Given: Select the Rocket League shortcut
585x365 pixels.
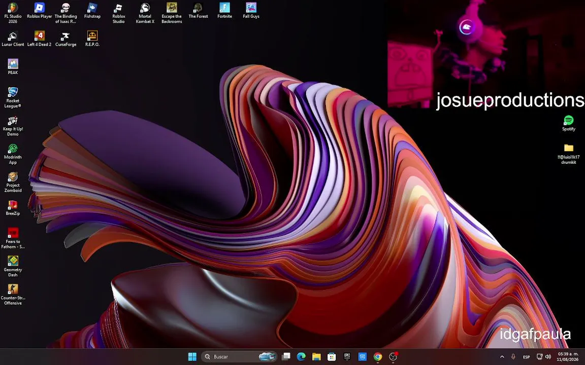Looking at the screenshot, I should coord(13,97).
